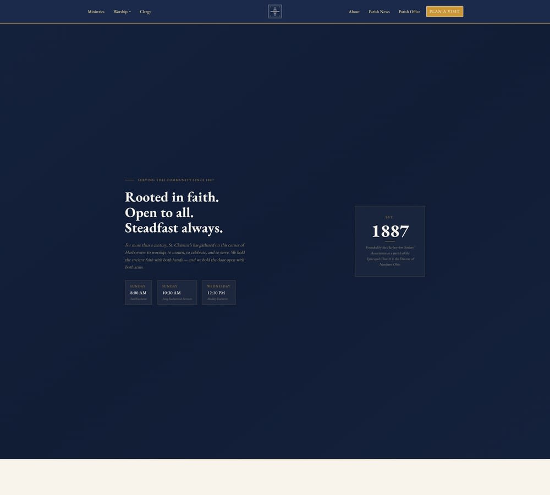The height and width of the screenshot is (495, 550).
Task: Go to the Clergy page
Action: [x=145, y=12]
